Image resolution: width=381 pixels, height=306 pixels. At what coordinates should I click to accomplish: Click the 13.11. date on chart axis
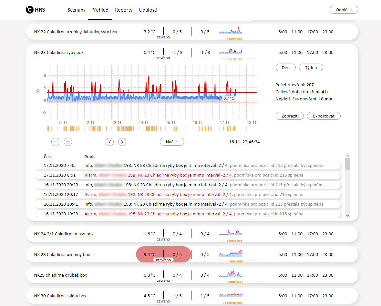point(117,123)
